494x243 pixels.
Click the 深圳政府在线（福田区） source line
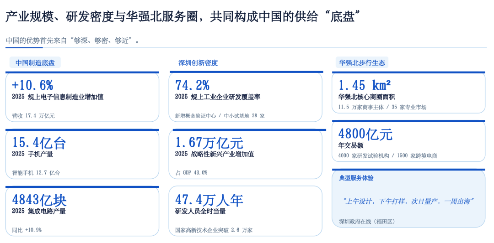pyautogui.click(x=367, y=221)
